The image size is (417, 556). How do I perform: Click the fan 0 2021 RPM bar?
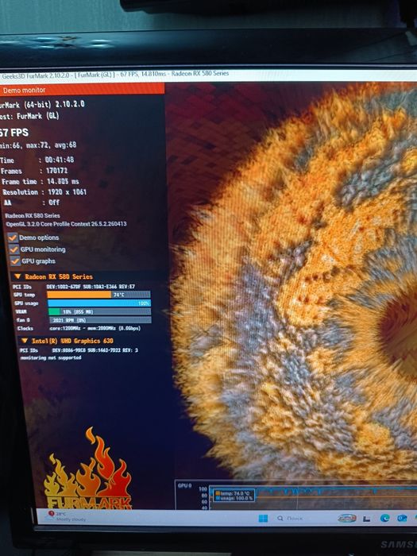click(100, 320)
